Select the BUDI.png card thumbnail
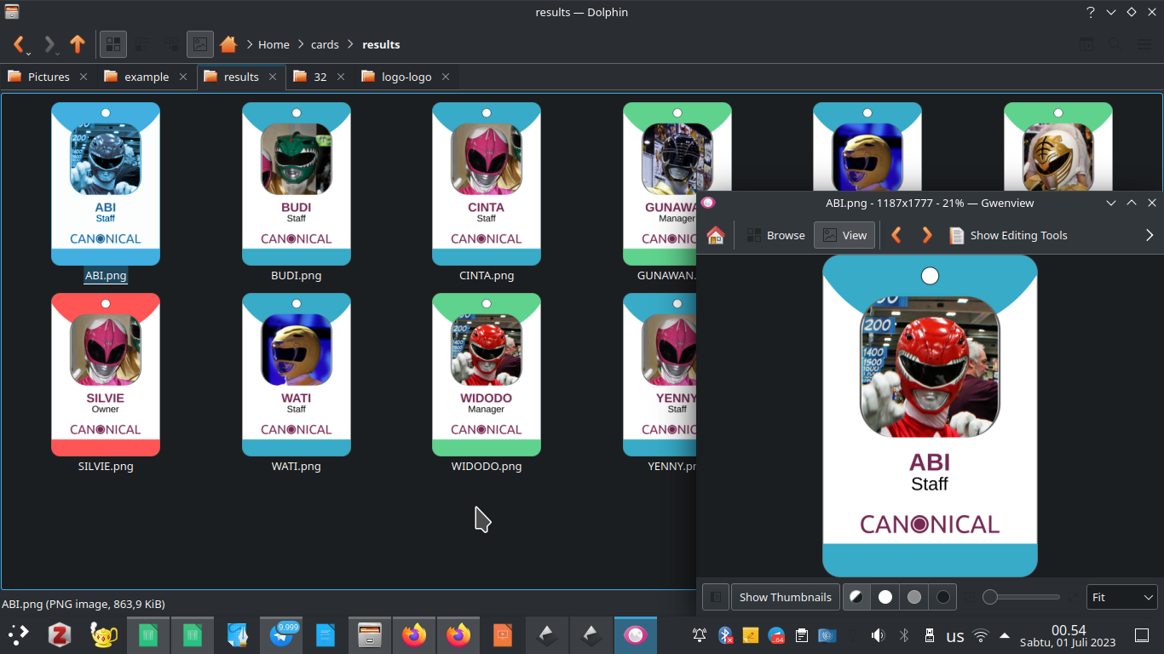 [x=297, y=184]
